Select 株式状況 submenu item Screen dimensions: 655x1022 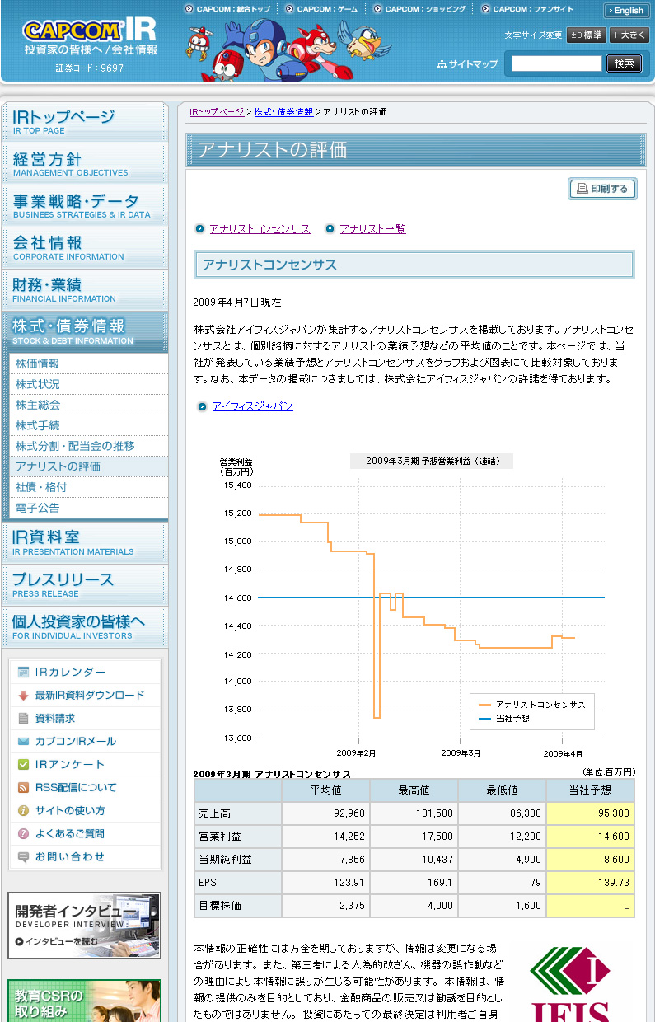click(89, 384)
